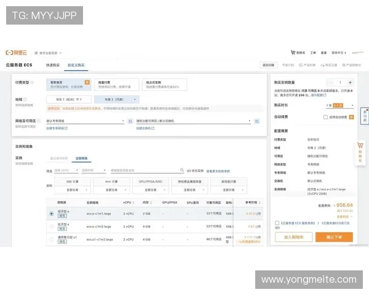Viewport: 369px width, 295px height.
Task: Select 抢占式实例 billing option
Action: 164,85
